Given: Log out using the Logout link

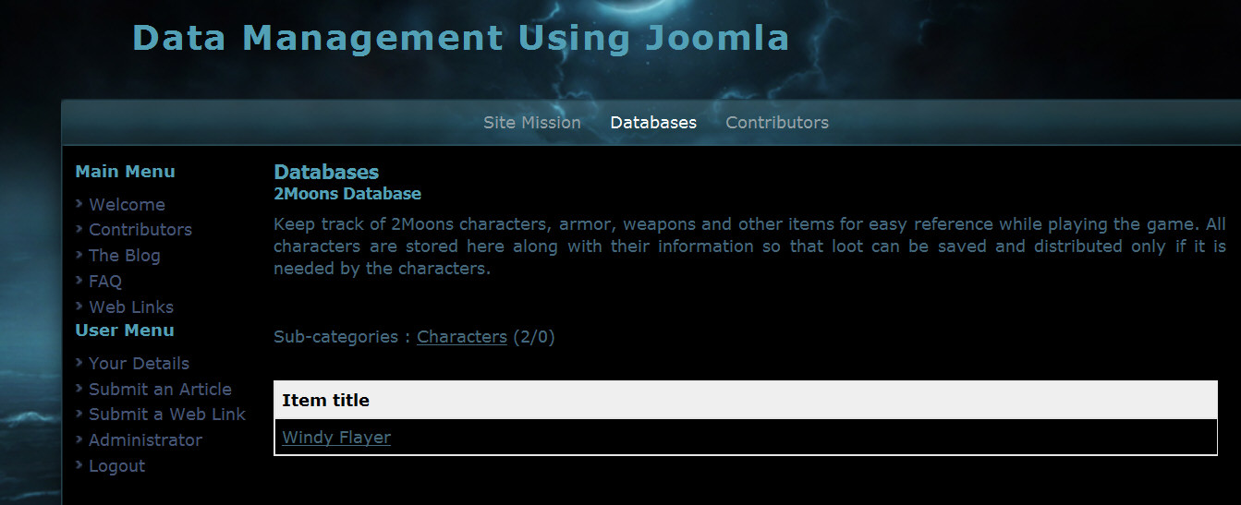Looking at the screenshot, I should click(x=116, y=466).
